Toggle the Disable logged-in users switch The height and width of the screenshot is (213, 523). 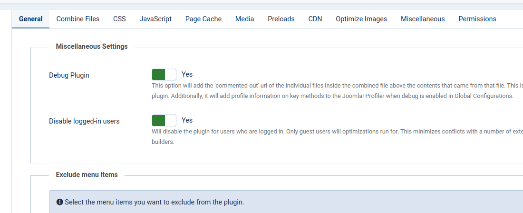[x=164, y=120]
